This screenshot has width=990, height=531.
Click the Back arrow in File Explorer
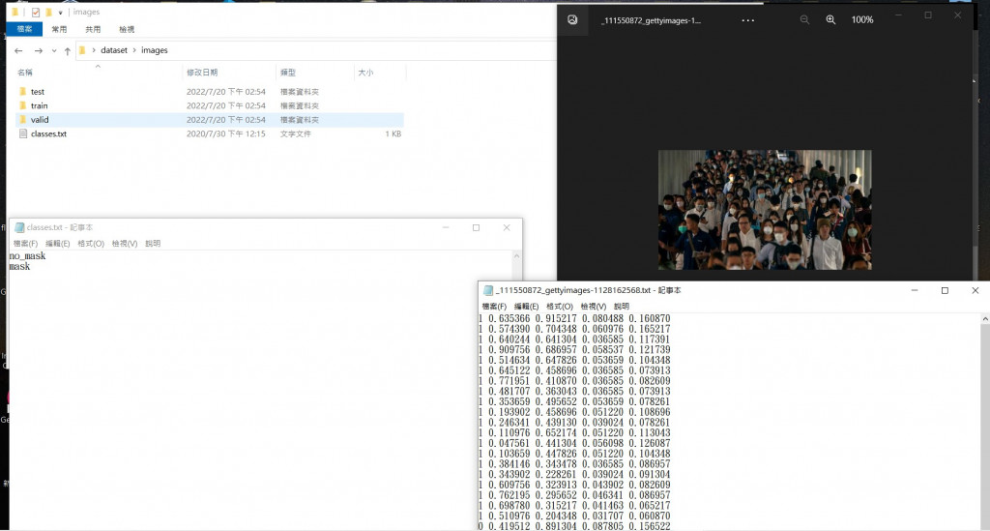click(x=18, y=50)
